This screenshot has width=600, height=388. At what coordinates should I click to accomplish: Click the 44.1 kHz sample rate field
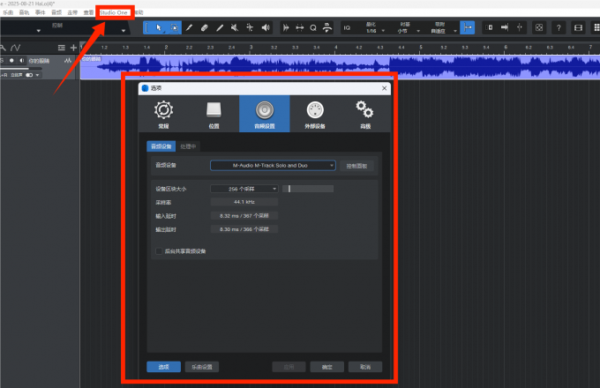(244, 202)
